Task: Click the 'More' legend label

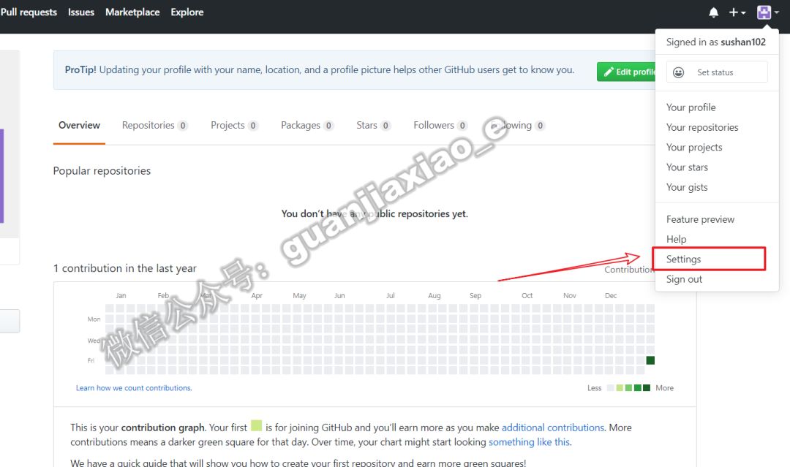Action: [664, 388]
